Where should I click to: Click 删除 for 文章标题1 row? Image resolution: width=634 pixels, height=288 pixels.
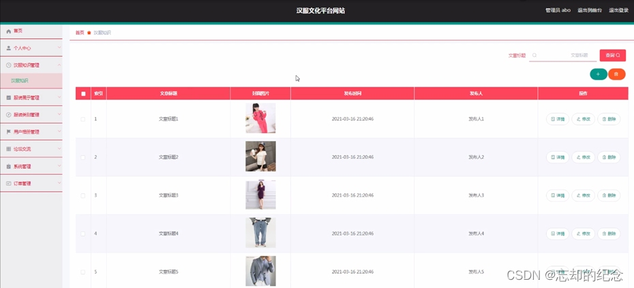[x=609, y=119]
